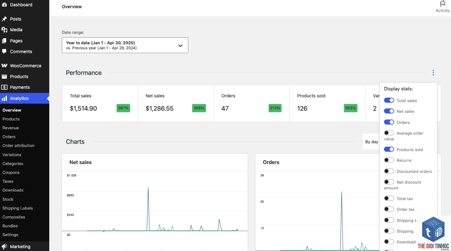Open the Date range dropdown
The width and height of the screenshot is (451, 251).
click(x=125, y=45)
